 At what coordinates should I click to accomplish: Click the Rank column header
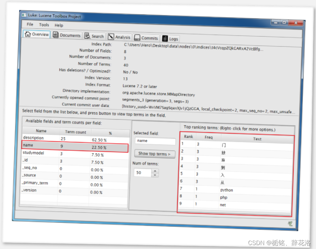pos(188,137)
